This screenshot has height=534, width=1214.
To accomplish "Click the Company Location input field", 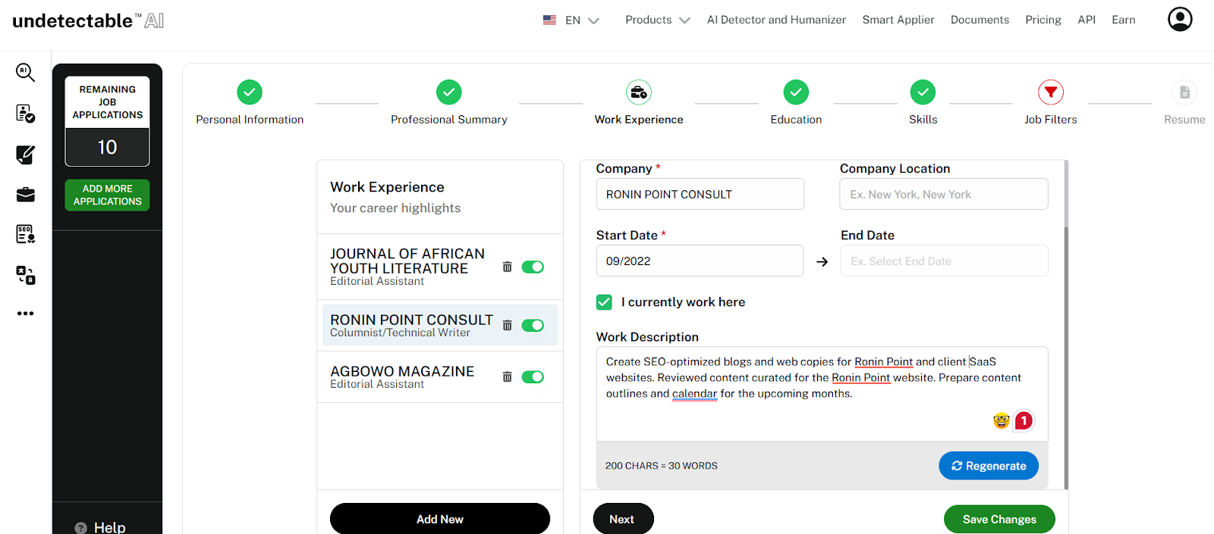I will coord(944,194).
